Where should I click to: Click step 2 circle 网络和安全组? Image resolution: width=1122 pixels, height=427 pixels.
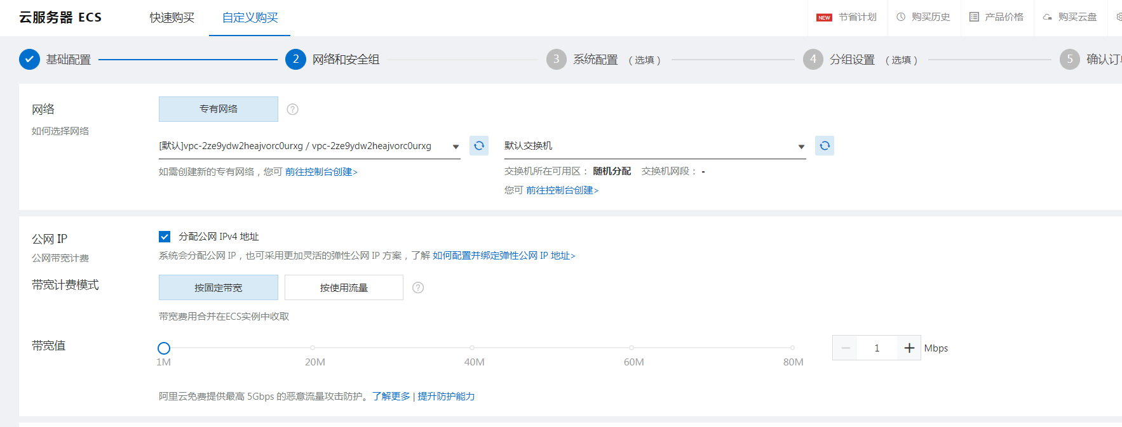click(x=295, y=59)
